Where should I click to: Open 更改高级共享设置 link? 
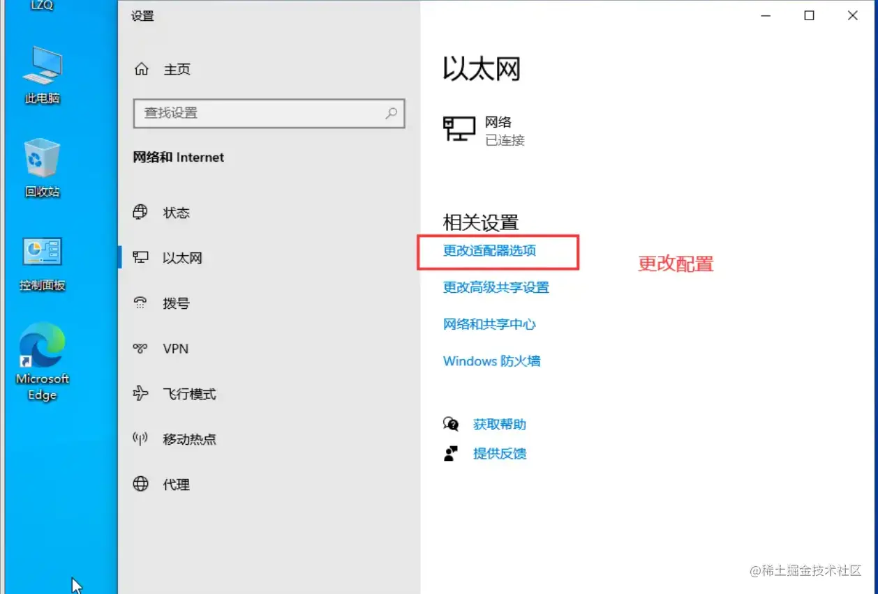(496, 287)
